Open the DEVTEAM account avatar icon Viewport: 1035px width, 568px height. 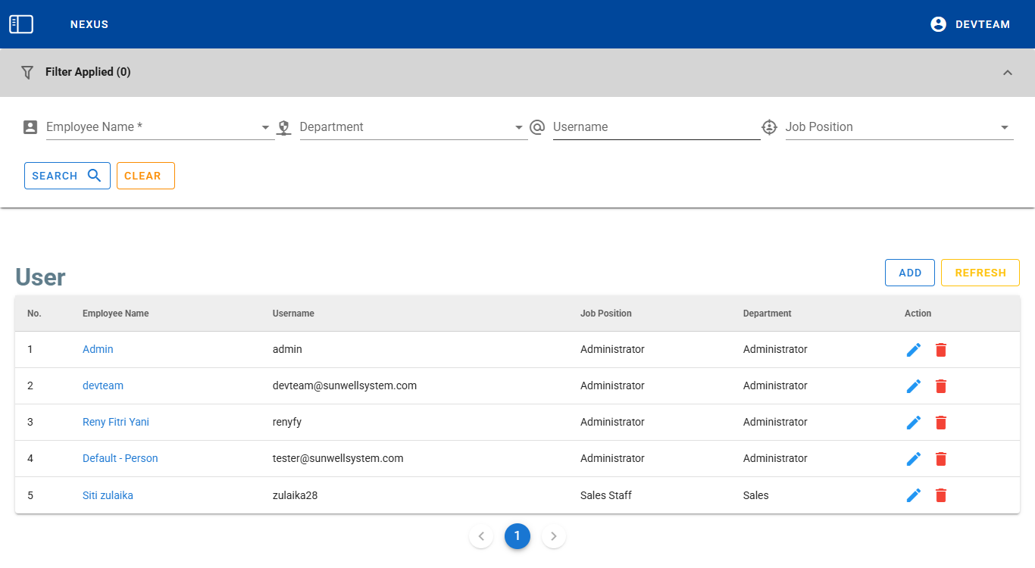click(x=938, y=24)
